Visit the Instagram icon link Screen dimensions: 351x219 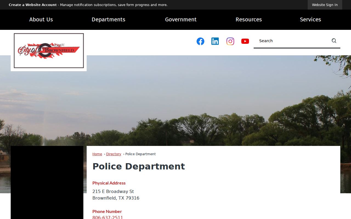point(230,41)
